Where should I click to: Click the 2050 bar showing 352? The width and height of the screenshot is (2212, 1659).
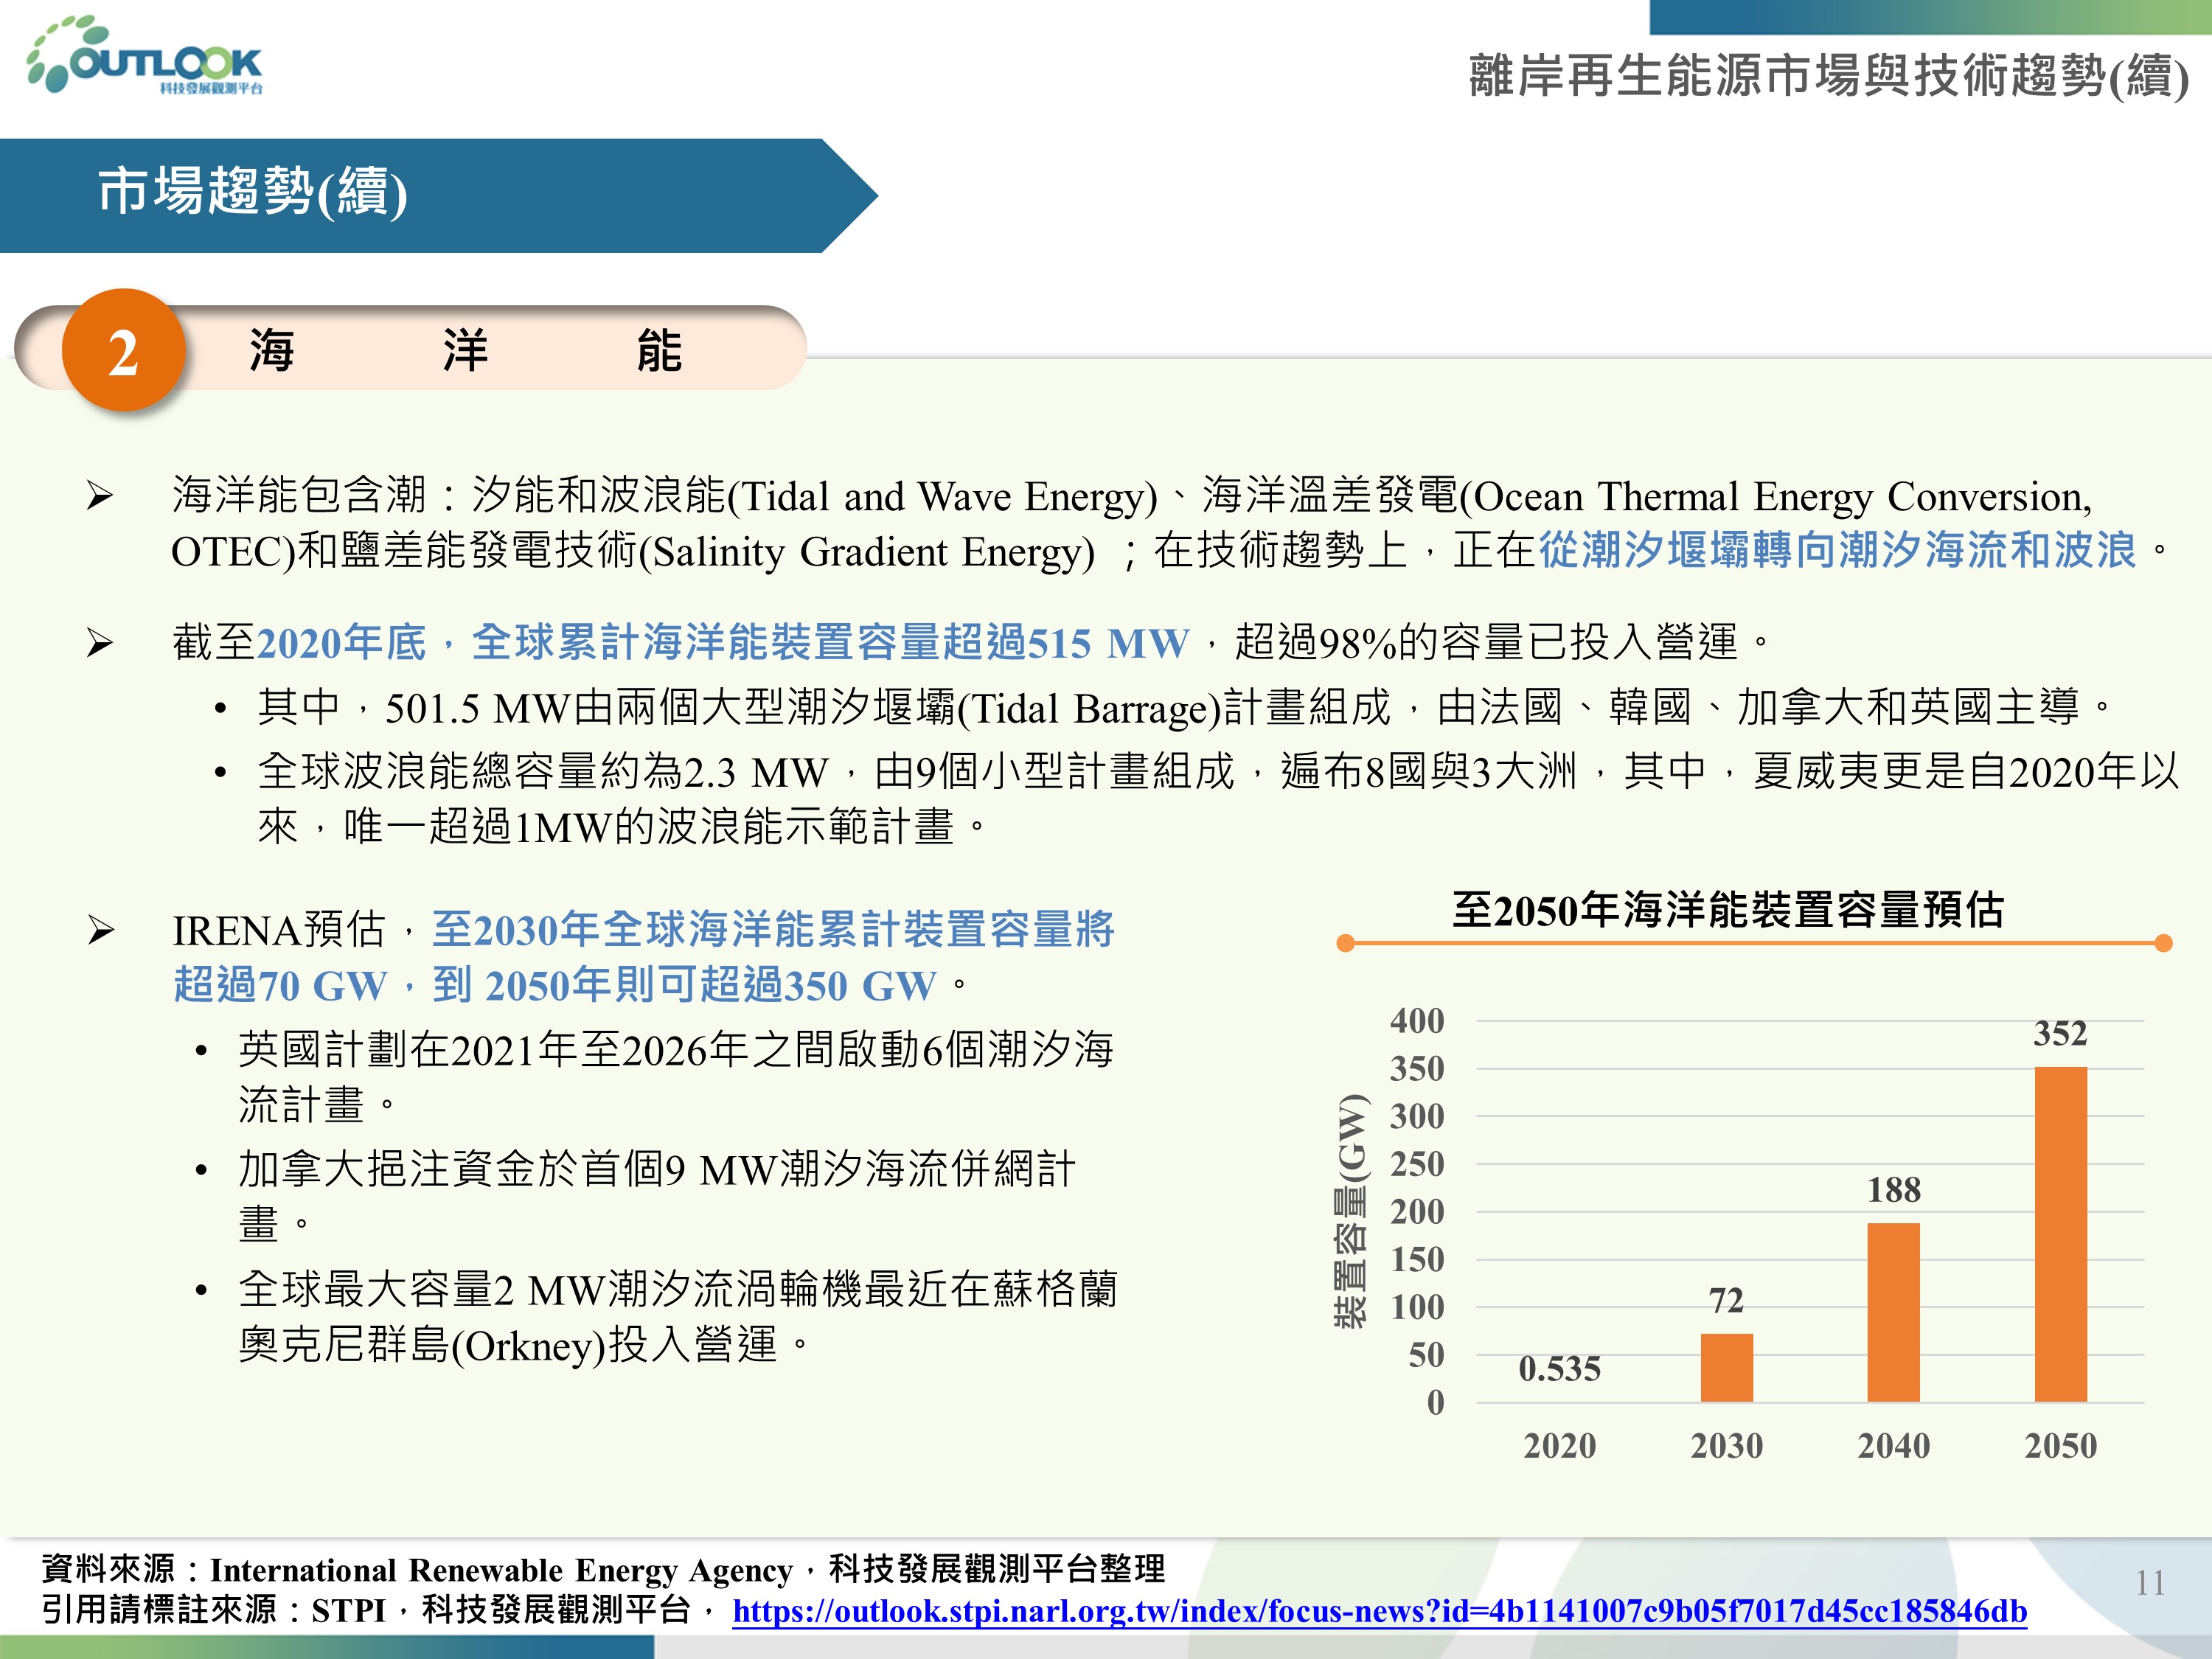[2060, 1234]
